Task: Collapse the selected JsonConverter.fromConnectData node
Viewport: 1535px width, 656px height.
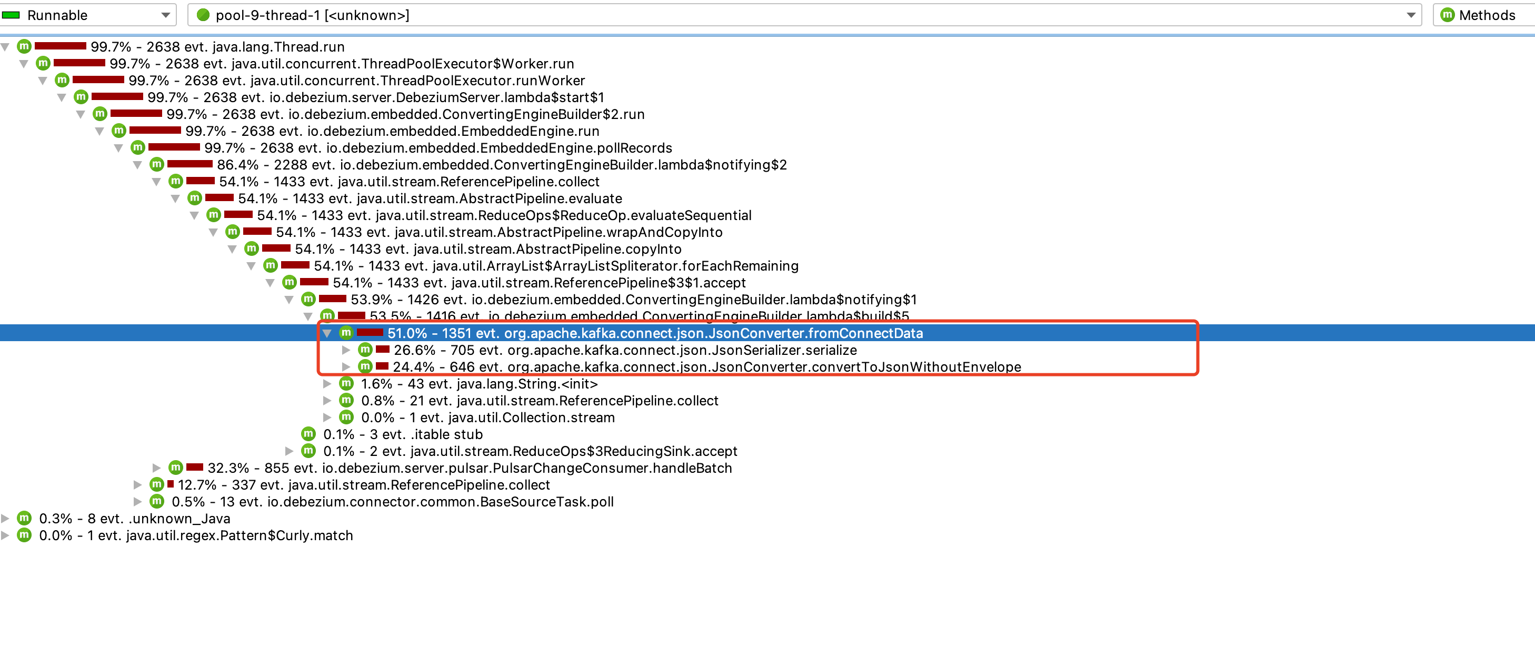Action: (x=326, y=333)
